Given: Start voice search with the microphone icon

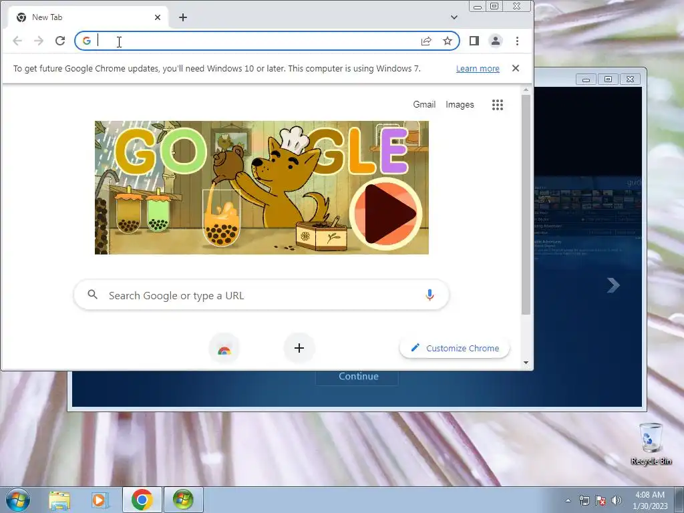Looking at the screenshot, I should pyautogui.click(x=430, y=295).
